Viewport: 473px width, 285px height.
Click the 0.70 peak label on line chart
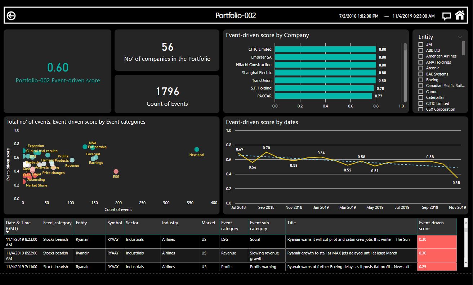(x=266, y=148)
